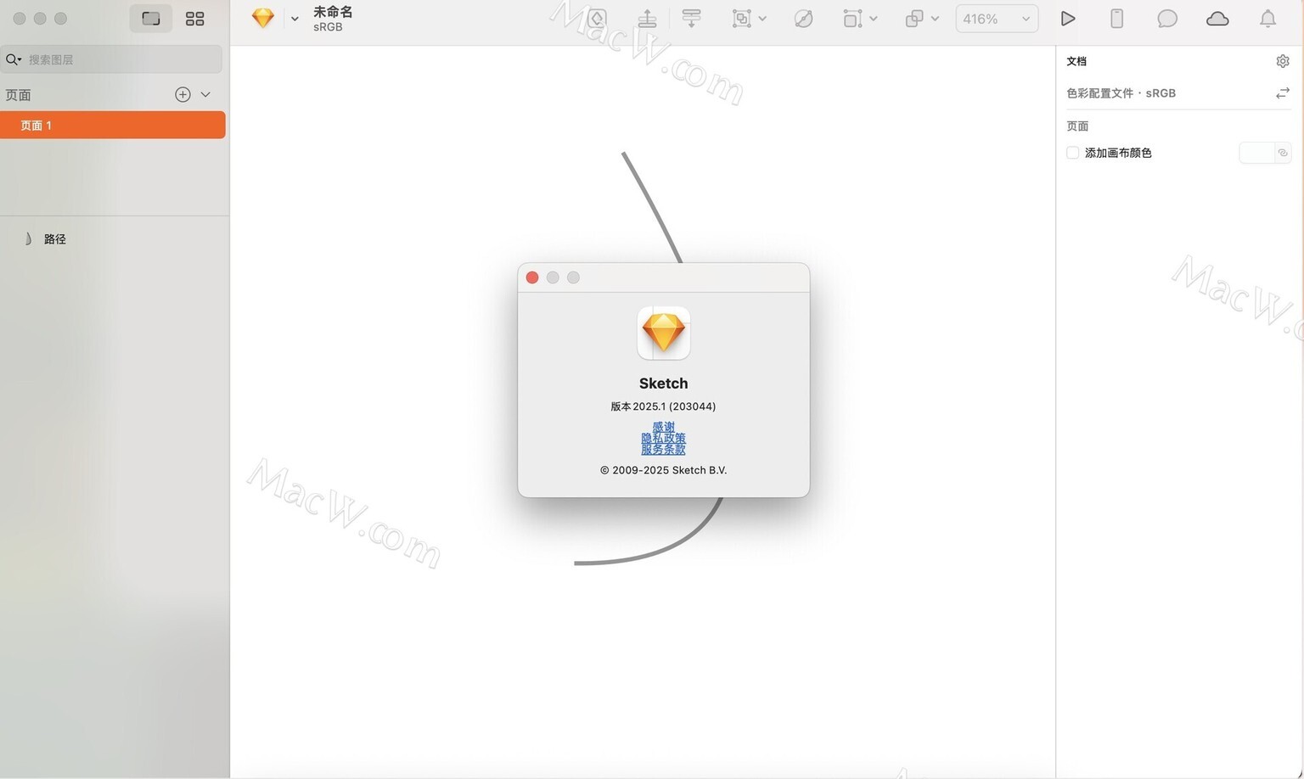This screenshot has width=1304, height=779.
Task: Open the 隐私政策 link
Action: click(663, 439)
